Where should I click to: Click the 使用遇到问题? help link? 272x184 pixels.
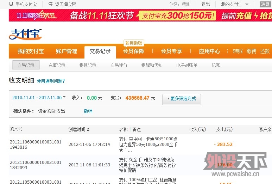(x=51, y=81)
